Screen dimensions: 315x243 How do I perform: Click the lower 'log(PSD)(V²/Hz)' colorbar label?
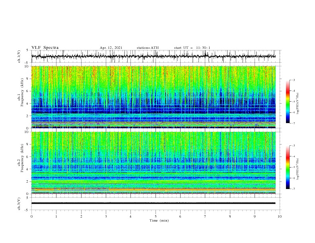click(298, 169)
